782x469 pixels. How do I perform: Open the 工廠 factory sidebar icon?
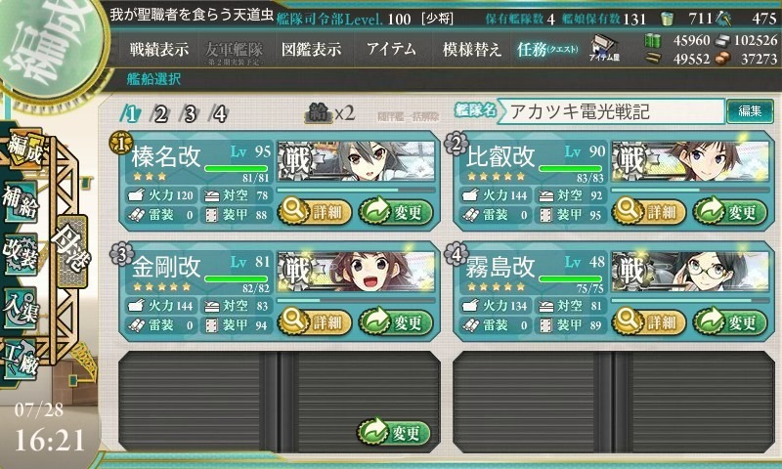pos(21,360)
